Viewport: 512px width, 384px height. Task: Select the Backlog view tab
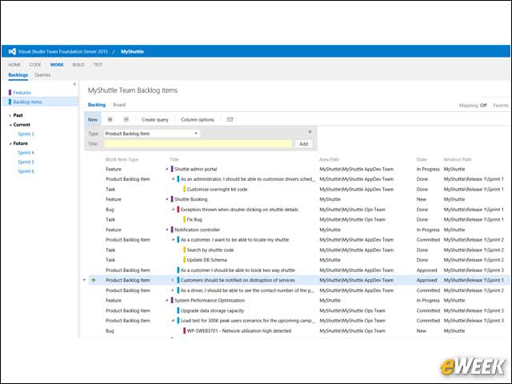pos(97,105)
